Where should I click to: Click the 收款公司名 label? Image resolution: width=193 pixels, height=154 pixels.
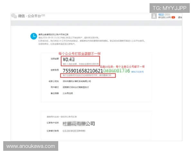pos(54,81)
